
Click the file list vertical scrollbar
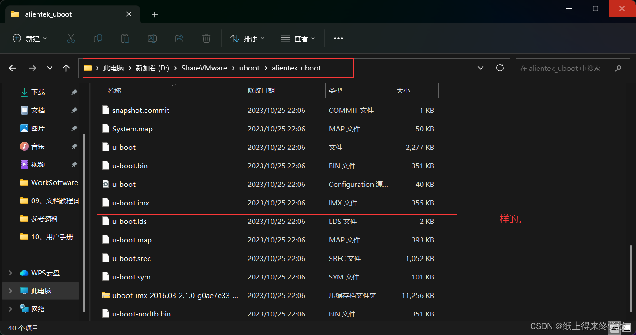pyautogui.click(x=631, y=278)
